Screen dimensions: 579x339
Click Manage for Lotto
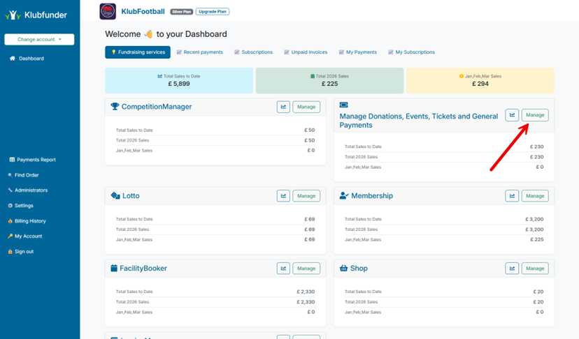(x=306, y=196)
